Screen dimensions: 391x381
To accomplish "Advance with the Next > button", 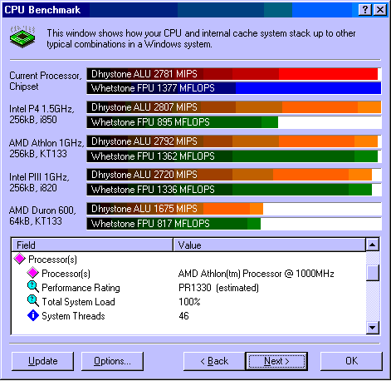I will pos(276,361).
